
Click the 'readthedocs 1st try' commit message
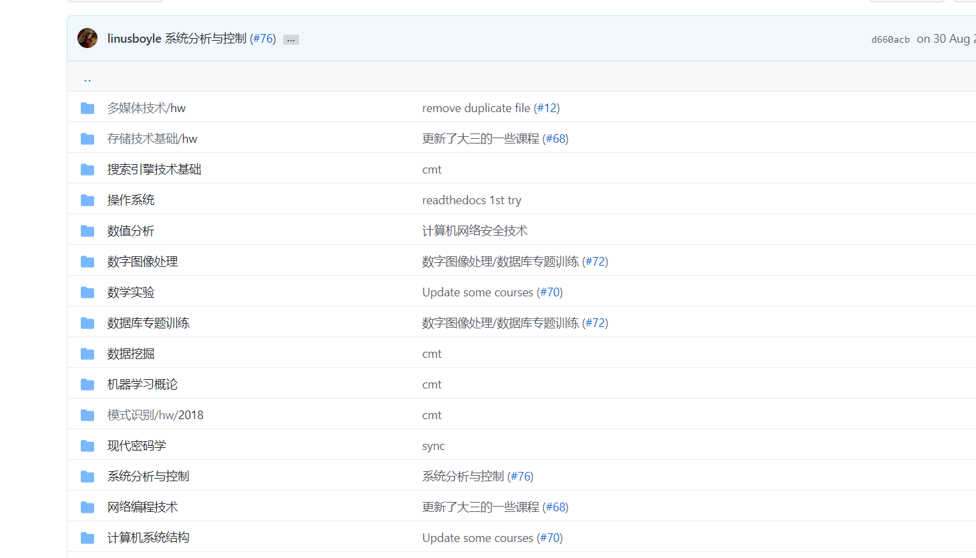pyautogui.click(x=472, y=200)
